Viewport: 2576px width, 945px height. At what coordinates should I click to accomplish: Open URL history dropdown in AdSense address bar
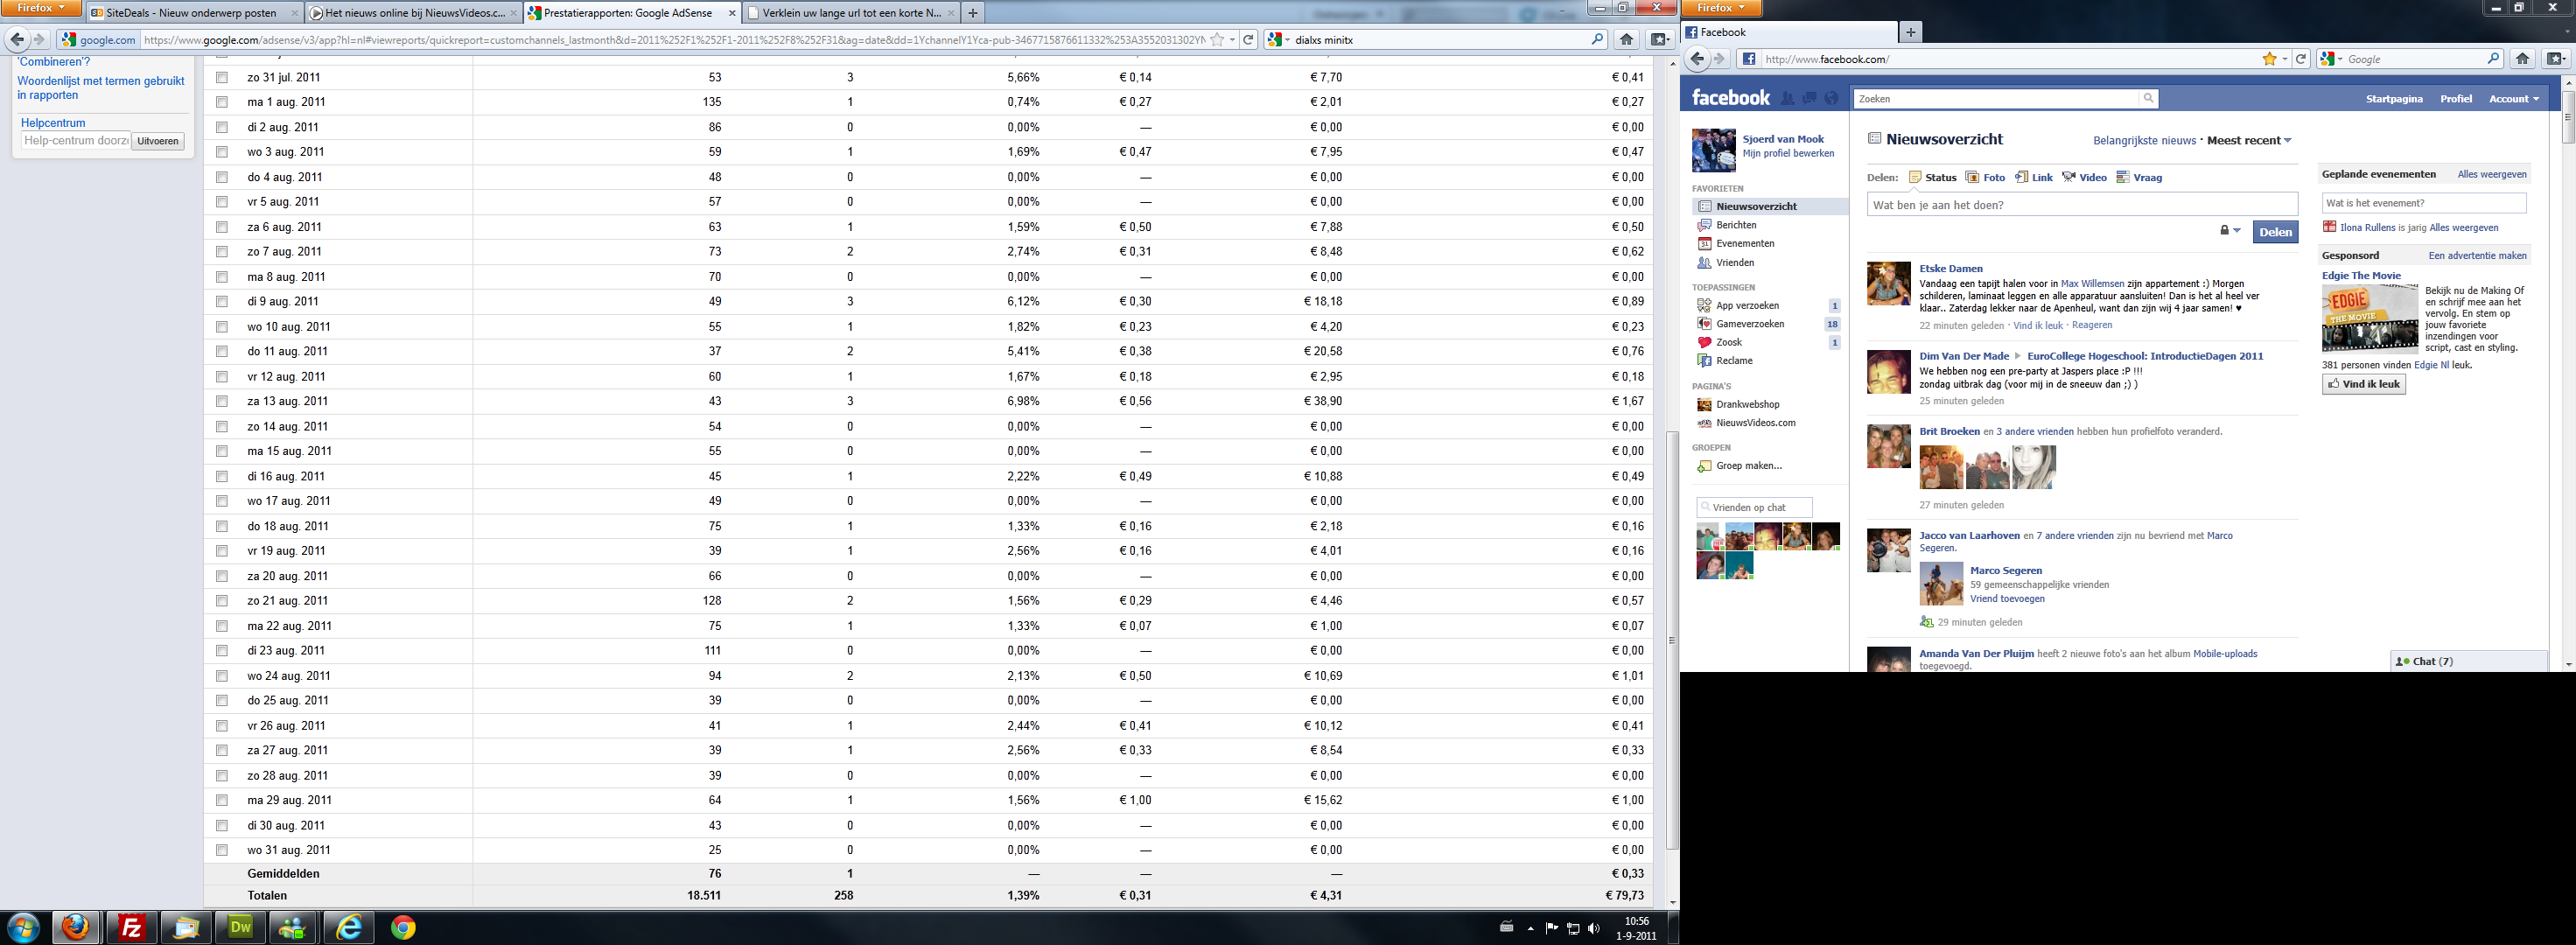click(x=1232, y=40)
